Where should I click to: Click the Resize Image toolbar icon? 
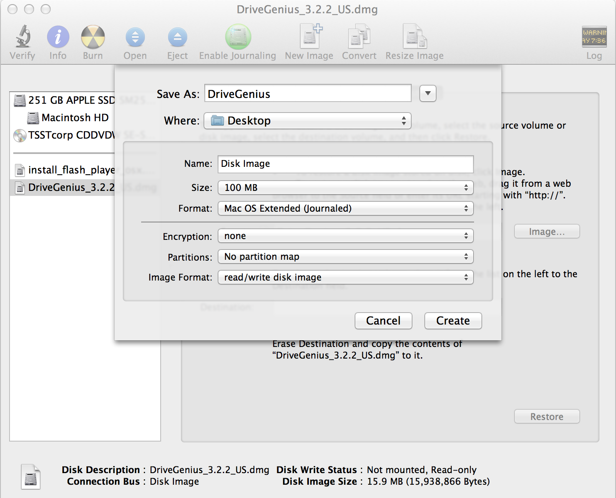(415, 37)
